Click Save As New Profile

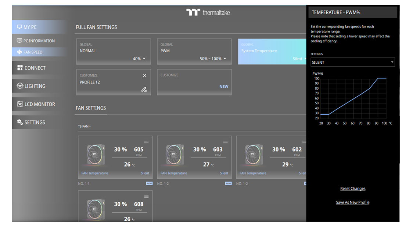(x=353, y=202)
